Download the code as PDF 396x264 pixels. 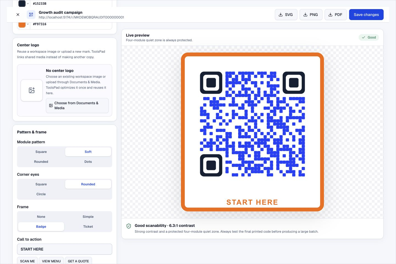335,15
